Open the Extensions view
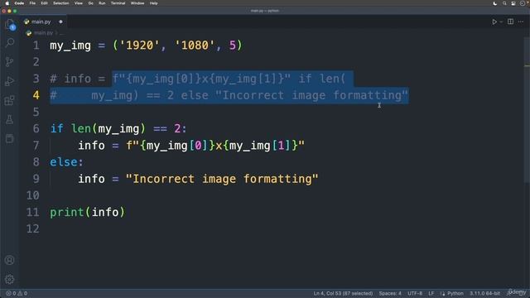 tap(10, 100)
